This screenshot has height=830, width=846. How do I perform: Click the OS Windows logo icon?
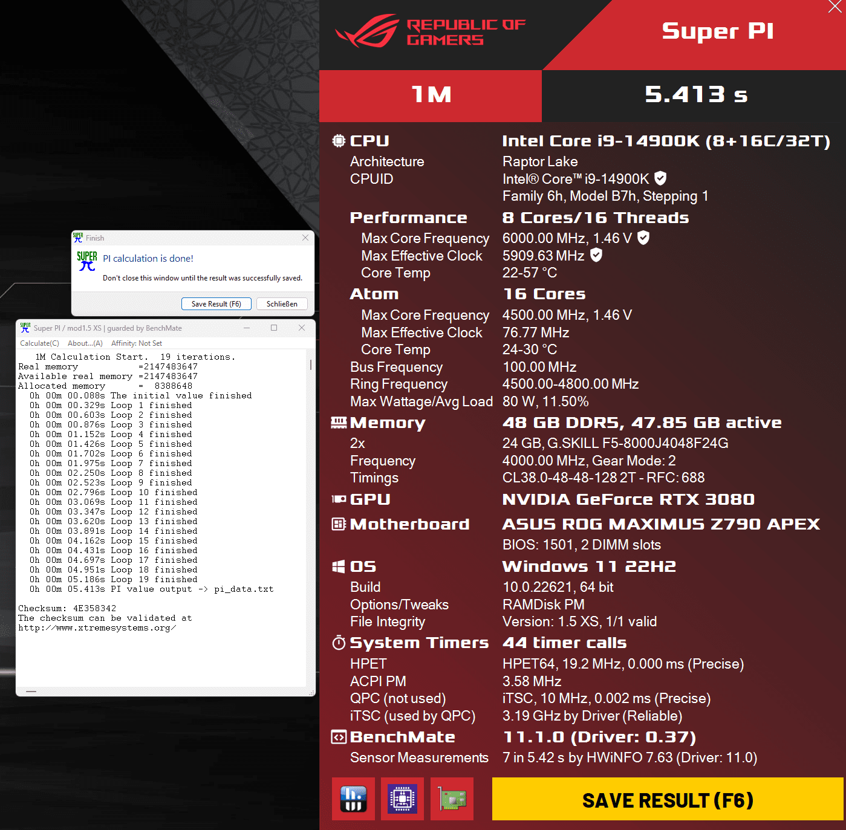point(339,566)
